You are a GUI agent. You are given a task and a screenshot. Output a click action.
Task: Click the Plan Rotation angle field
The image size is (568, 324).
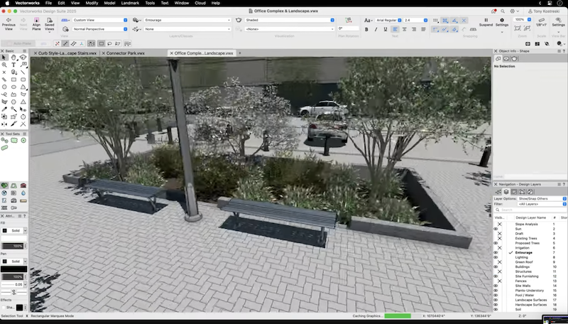click(x=349, y=28)
